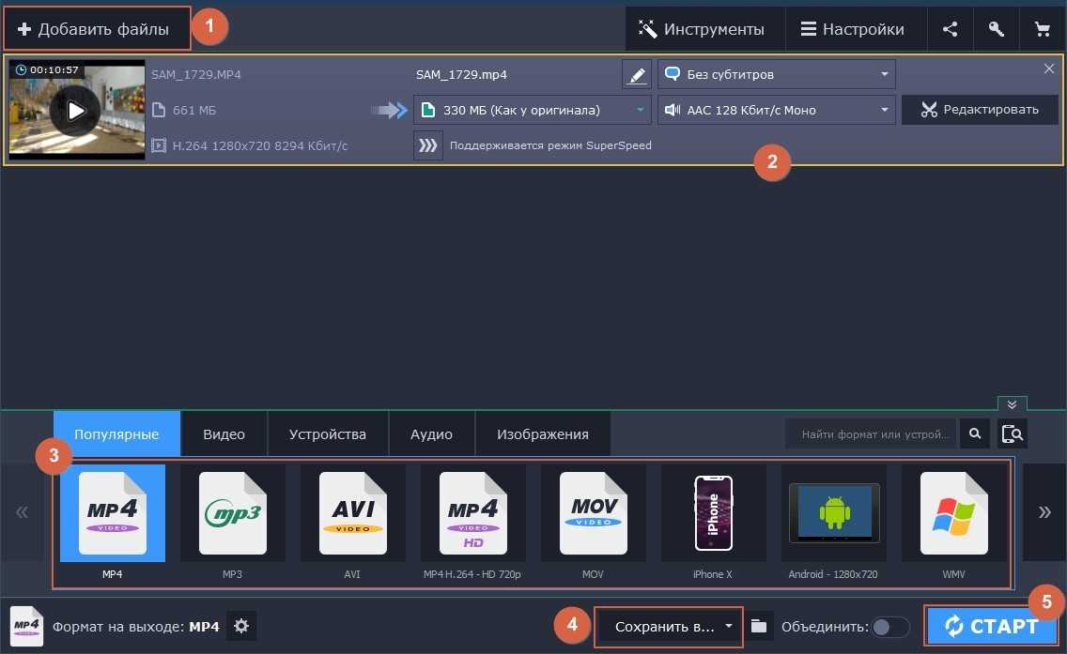
Task: Switch to the Аудио tab
Action: point(431,434)
